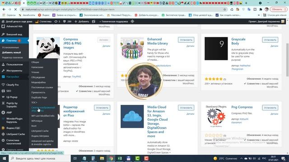Open the Enhanced Media Library title link
The width and height of the screenshot is (289, 162).
pyautogui.click(x=158, y=41)
